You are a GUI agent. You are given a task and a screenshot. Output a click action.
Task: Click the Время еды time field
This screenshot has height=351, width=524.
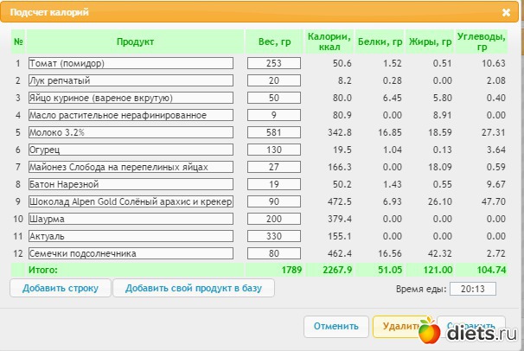pyautogui.click(x=472, y=289)
